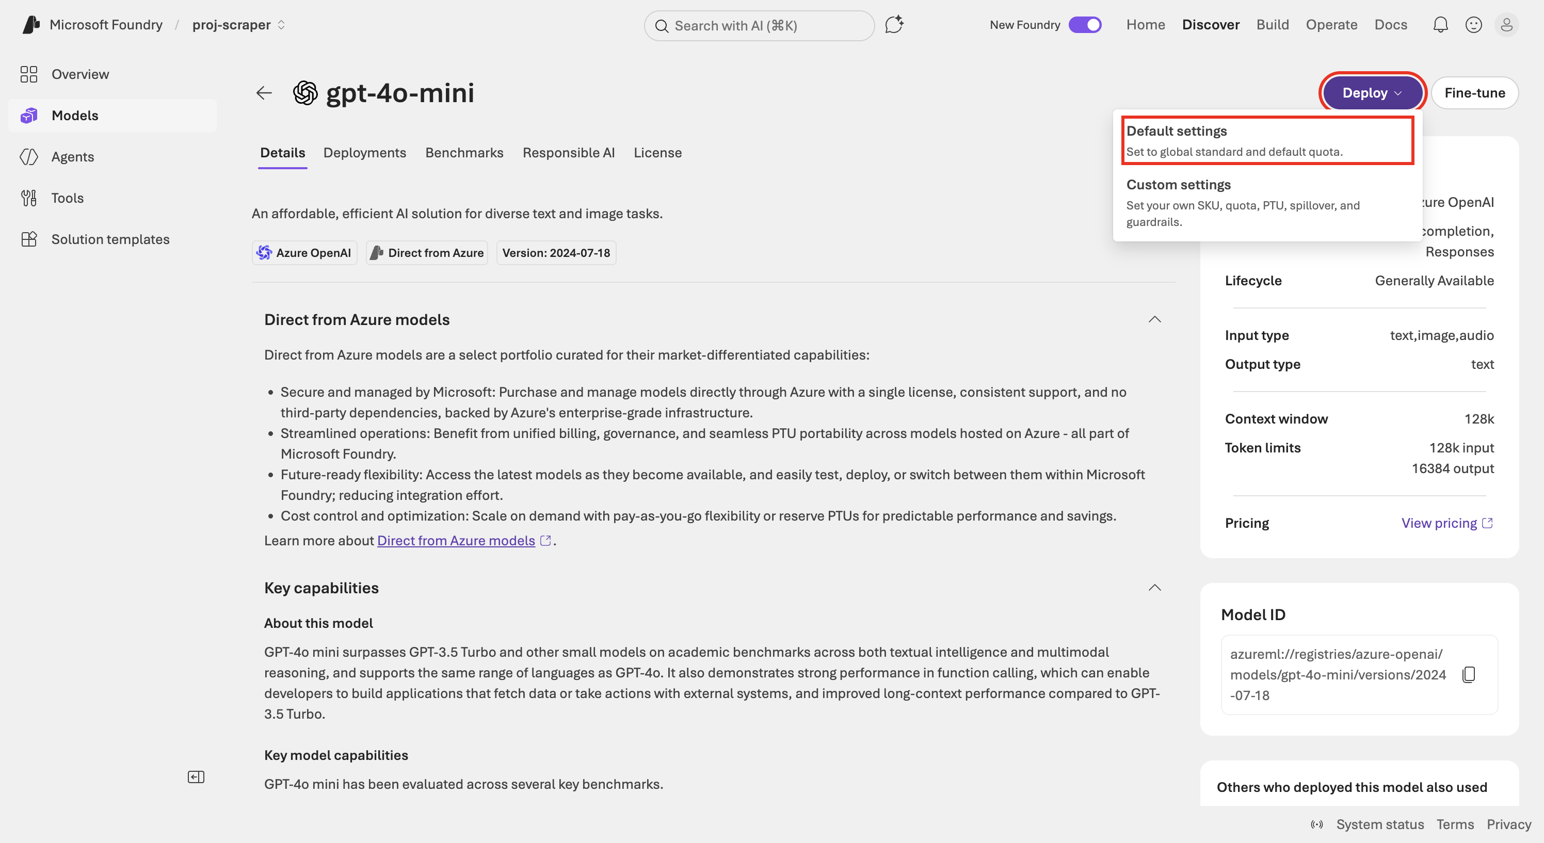Click the feedback smiley icon

pyautogui.click(x=1473, y=25)
